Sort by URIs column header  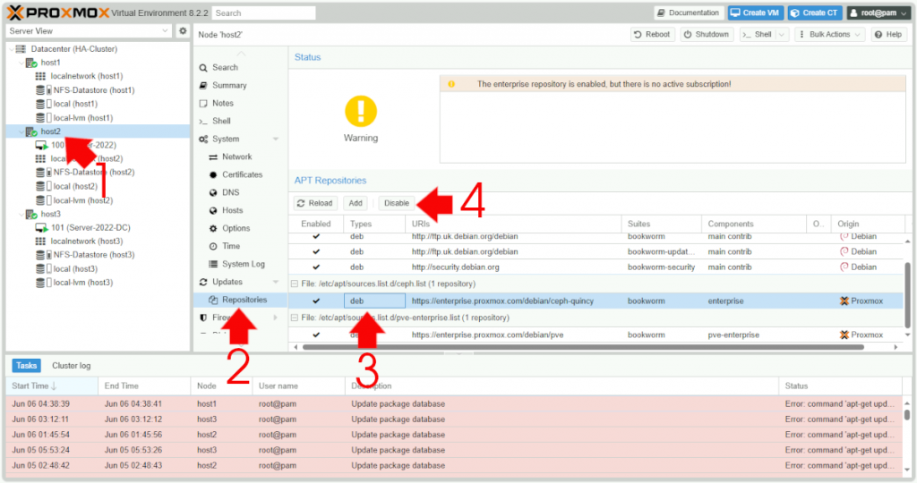513,224
